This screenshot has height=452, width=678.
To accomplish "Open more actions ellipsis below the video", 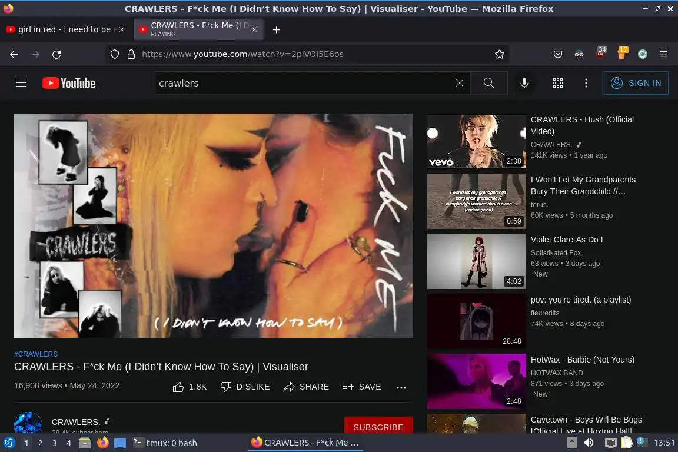I will (x=401, y=387).
